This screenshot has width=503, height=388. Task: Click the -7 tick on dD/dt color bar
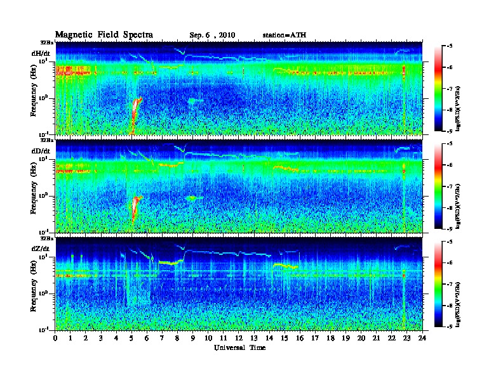coord(450,186)
